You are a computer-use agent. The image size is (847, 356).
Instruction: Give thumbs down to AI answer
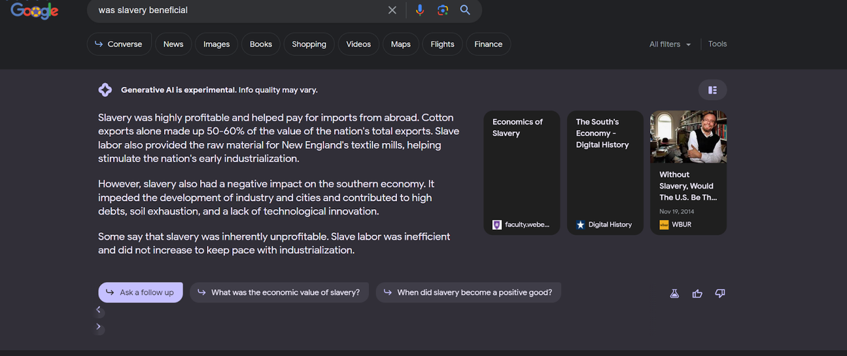tap(720, 293)
